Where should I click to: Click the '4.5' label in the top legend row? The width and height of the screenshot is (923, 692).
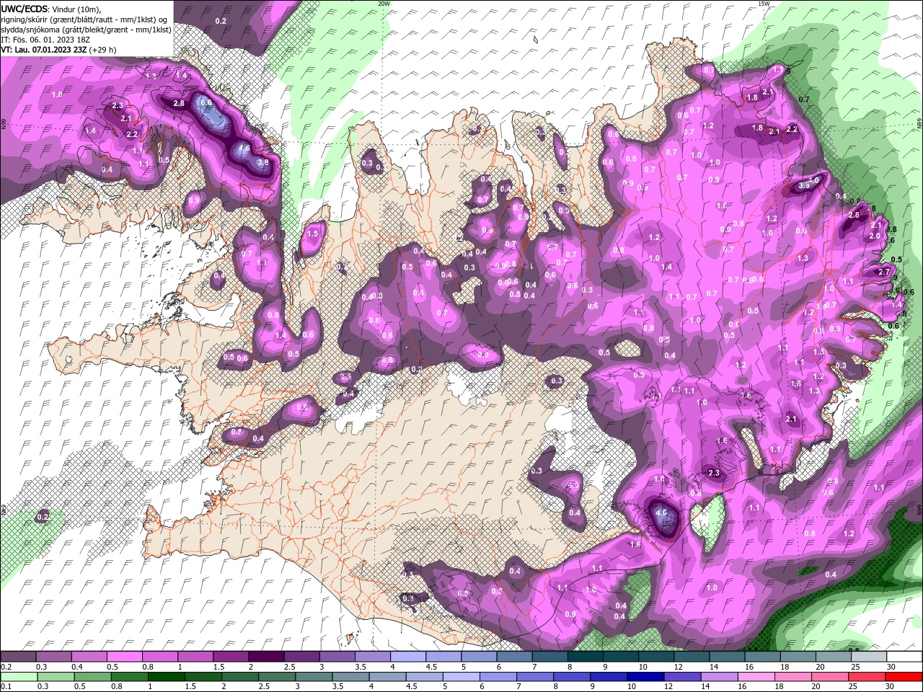pos(431,667)
